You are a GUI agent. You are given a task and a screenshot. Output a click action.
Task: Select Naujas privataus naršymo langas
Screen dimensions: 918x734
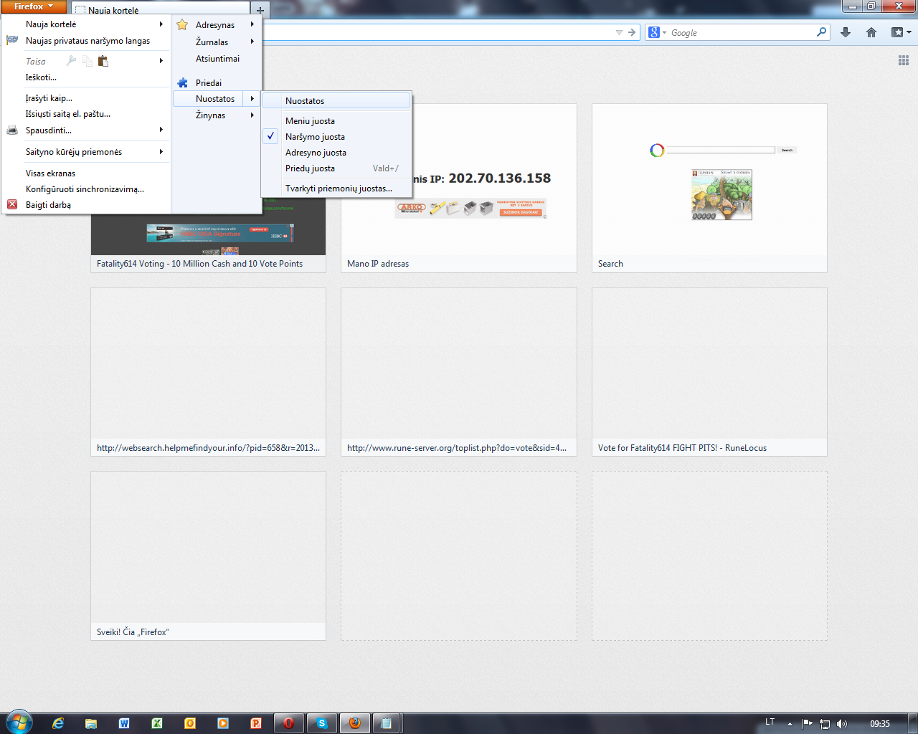86,41
